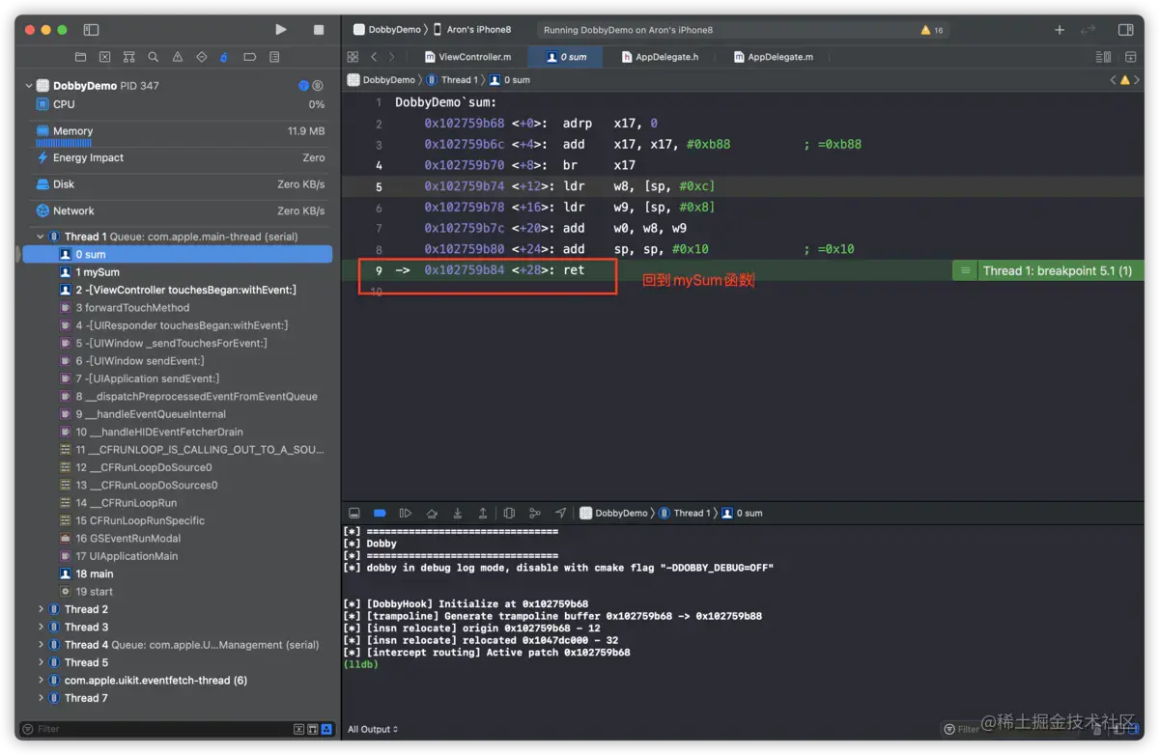Go forward in editor history
The height and width of the screenshot is (755, 1159).
[x=391, y=57]
